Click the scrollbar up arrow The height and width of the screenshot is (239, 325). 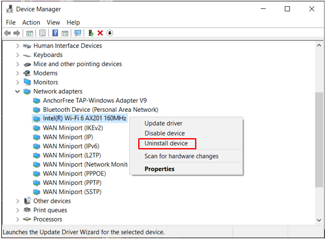(x=319, y=45)
